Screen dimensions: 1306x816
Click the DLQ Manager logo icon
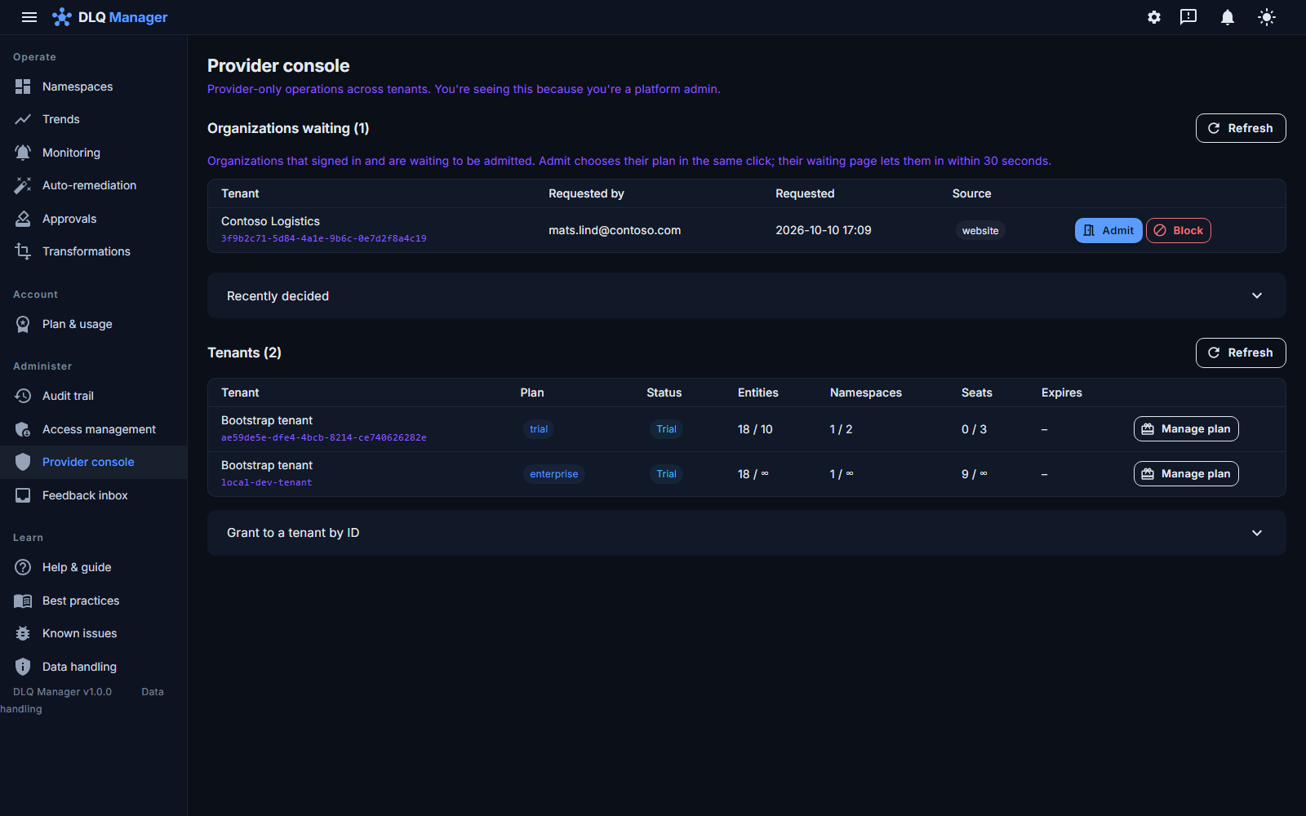pyautogui.click(x=62, y=17)
